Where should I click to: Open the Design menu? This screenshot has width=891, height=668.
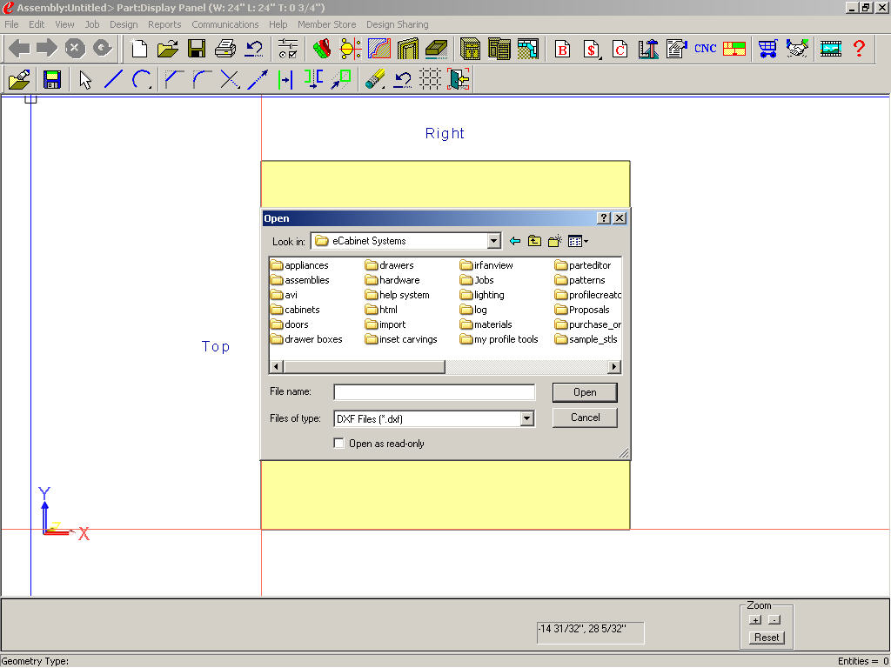point(124,24)
